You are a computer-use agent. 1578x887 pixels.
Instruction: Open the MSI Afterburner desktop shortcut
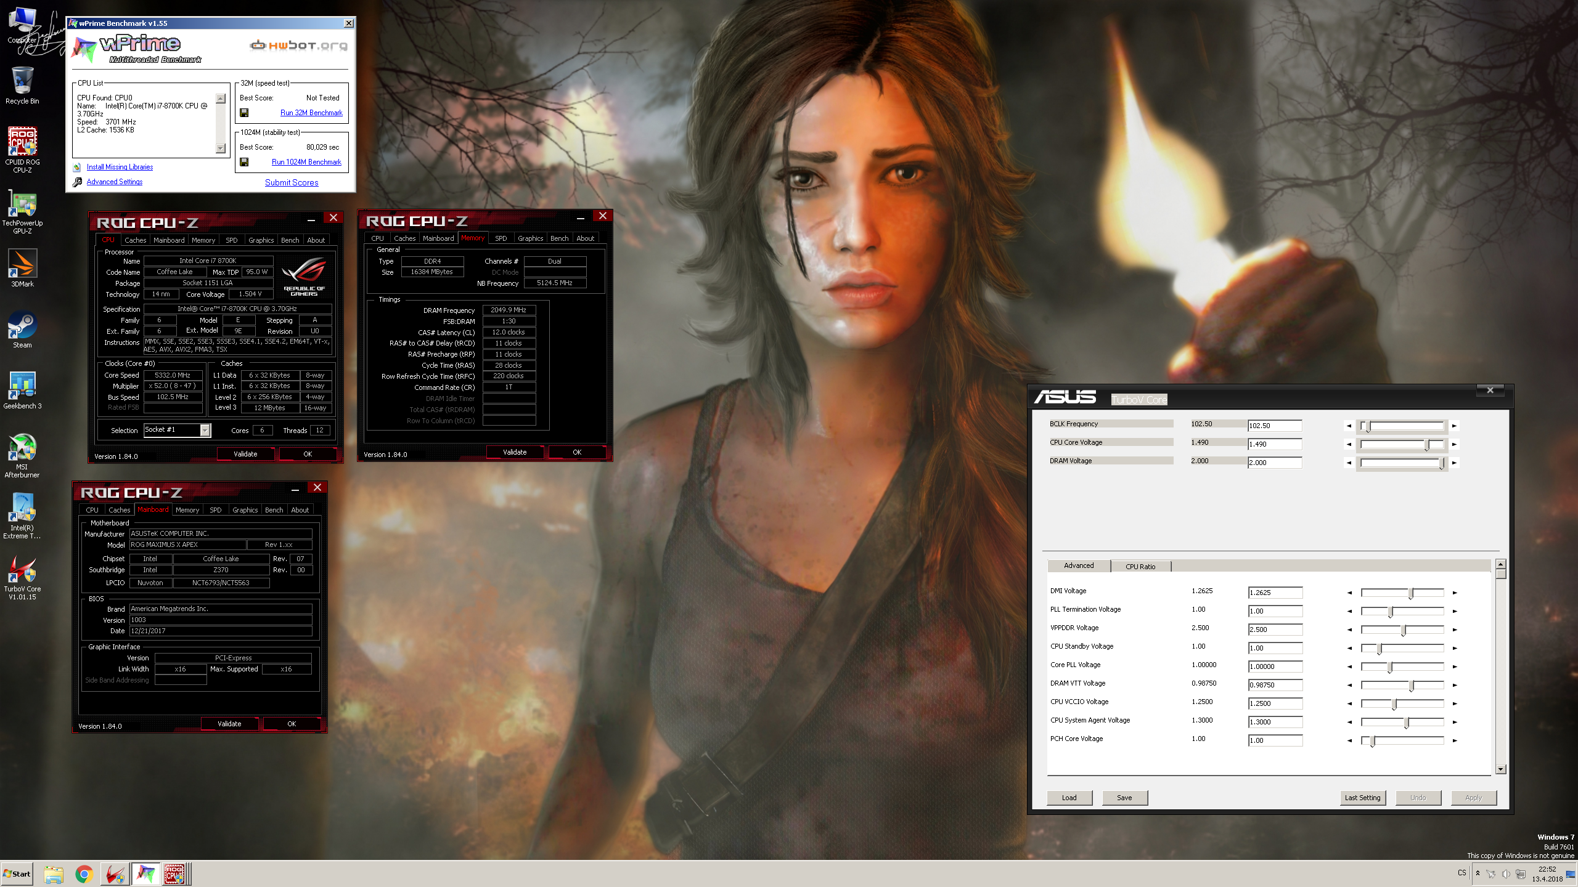tap(22, 455)
